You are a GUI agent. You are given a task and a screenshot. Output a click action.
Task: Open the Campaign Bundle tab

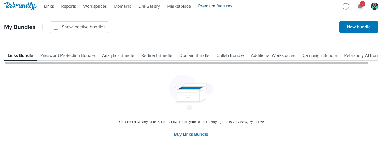[x=320, y=55]
